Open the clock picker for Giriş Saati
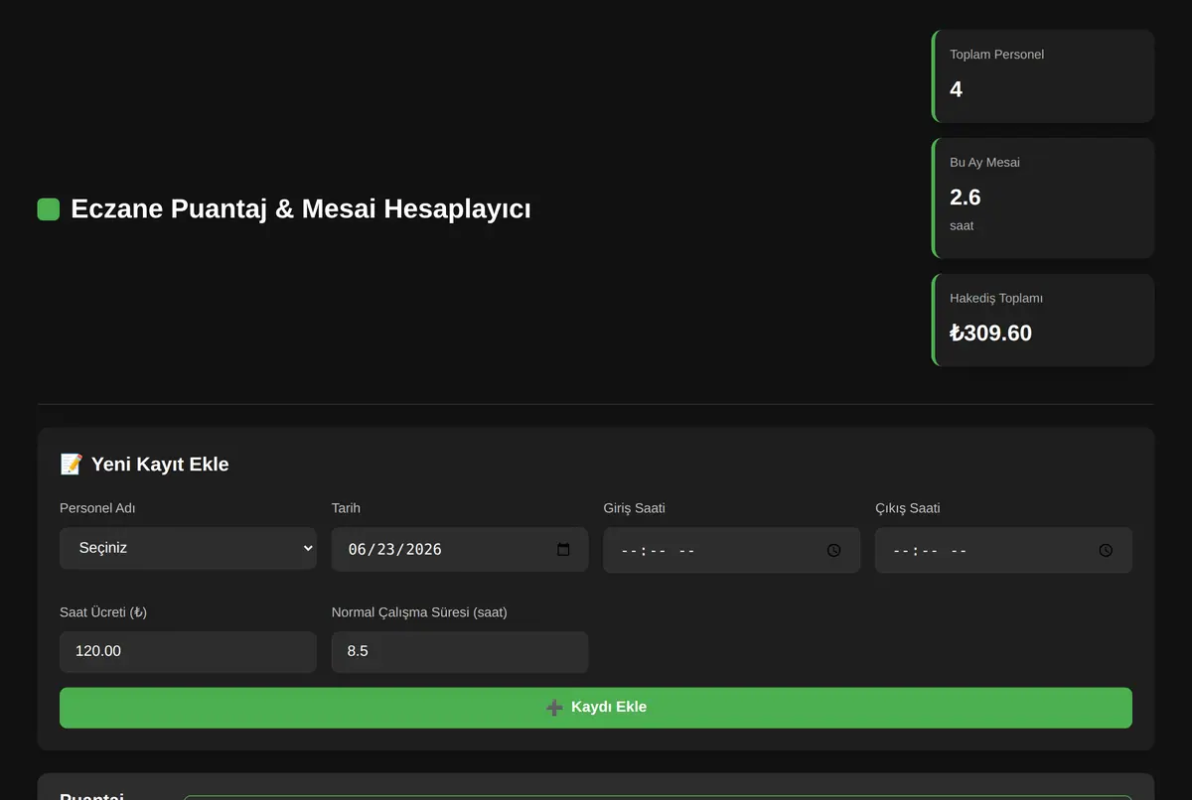 [834, 550]
